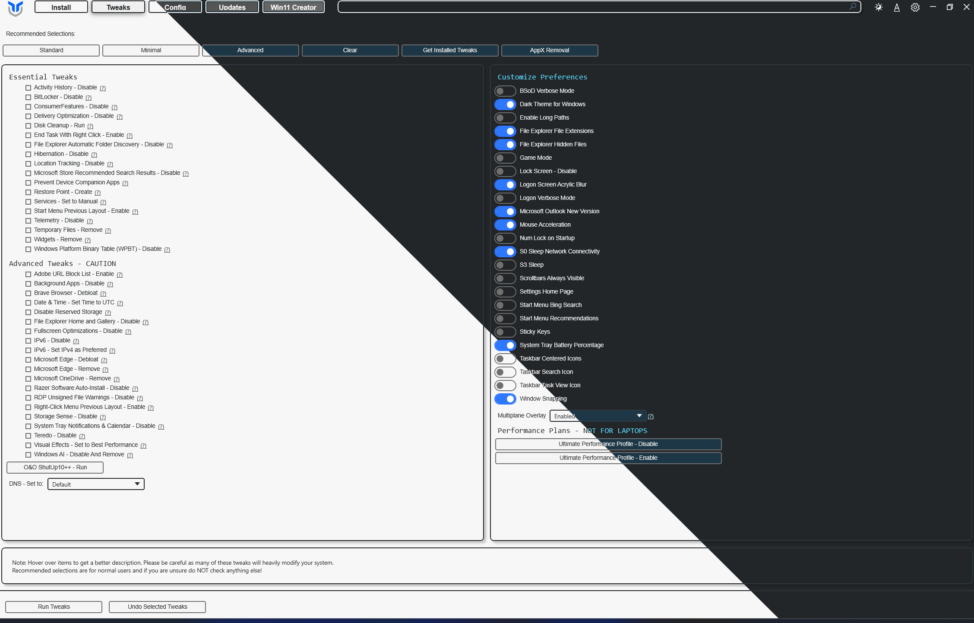The width and height of the screenshot is (974, 623).
Task: Open the Multiplane Overlay dropdown
Action: pos(598,416)
